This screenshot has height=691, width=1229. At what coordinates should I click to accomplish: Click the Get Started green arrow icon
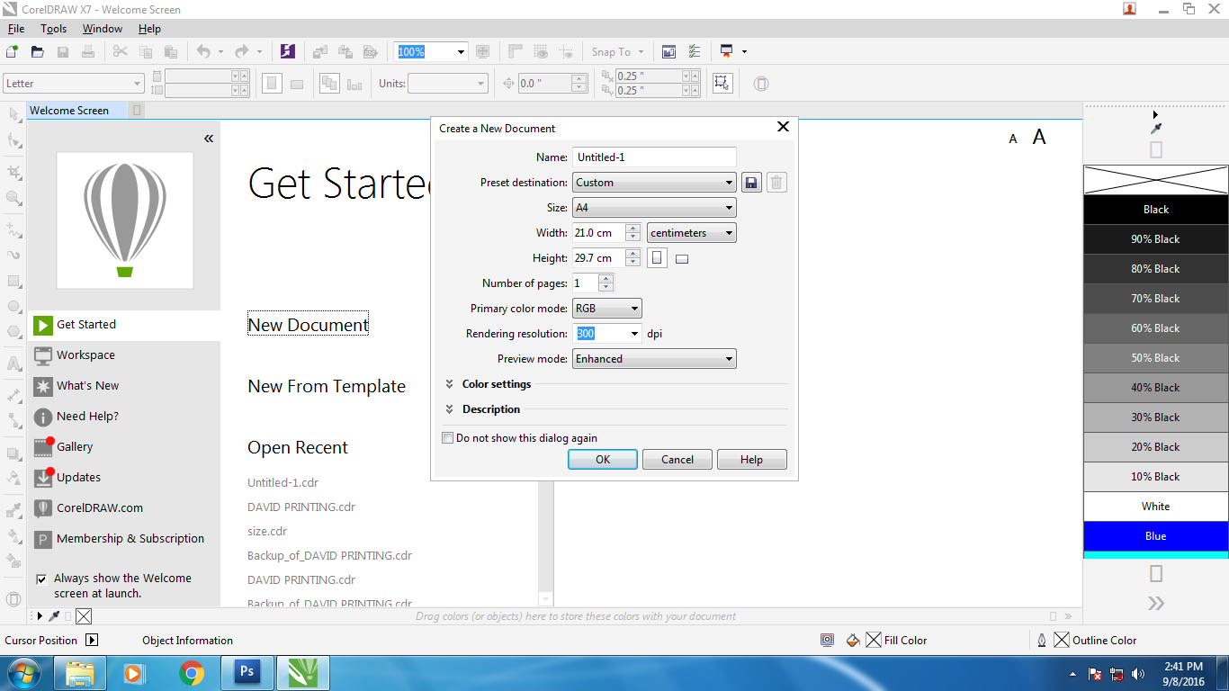click(x=43, y=325)
